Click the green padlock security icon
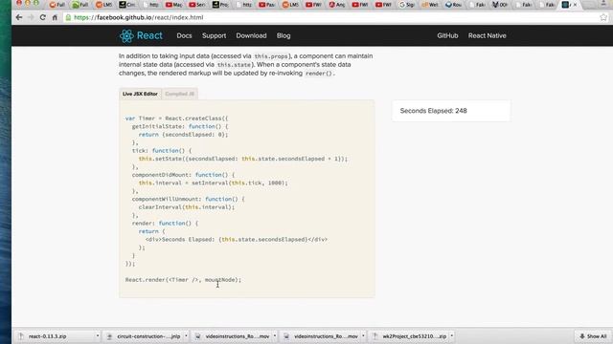 [x=68, y=17]
